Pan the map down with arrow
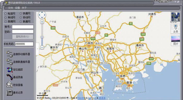The height and width of the screenshot is (100, 183). coord(42,17)
